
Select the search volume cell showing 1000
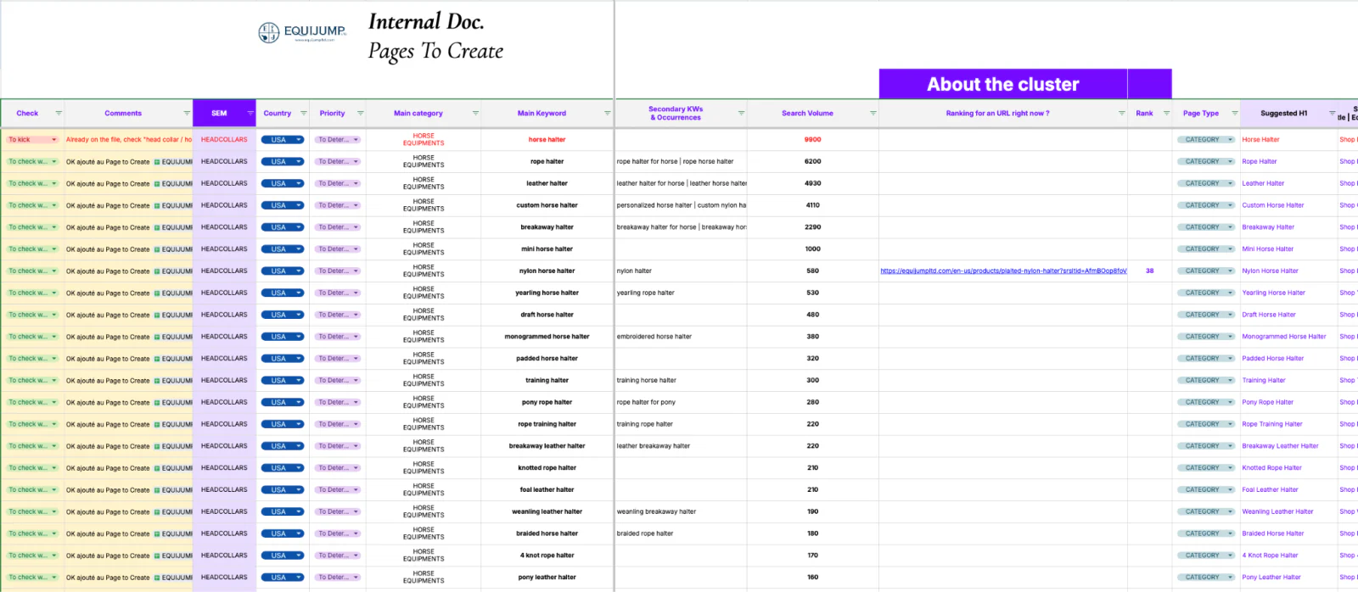(x=813, y=249)
